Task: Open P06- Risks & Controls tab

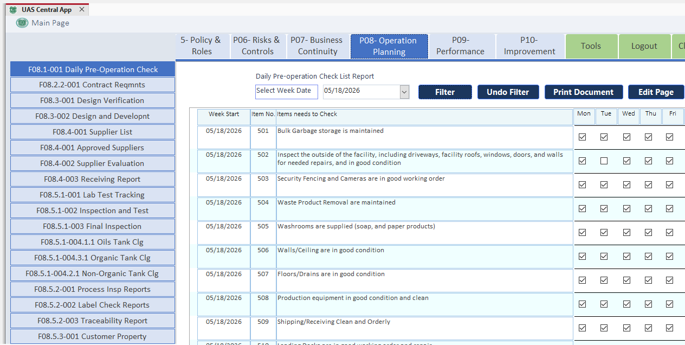Action: (257, 46)
